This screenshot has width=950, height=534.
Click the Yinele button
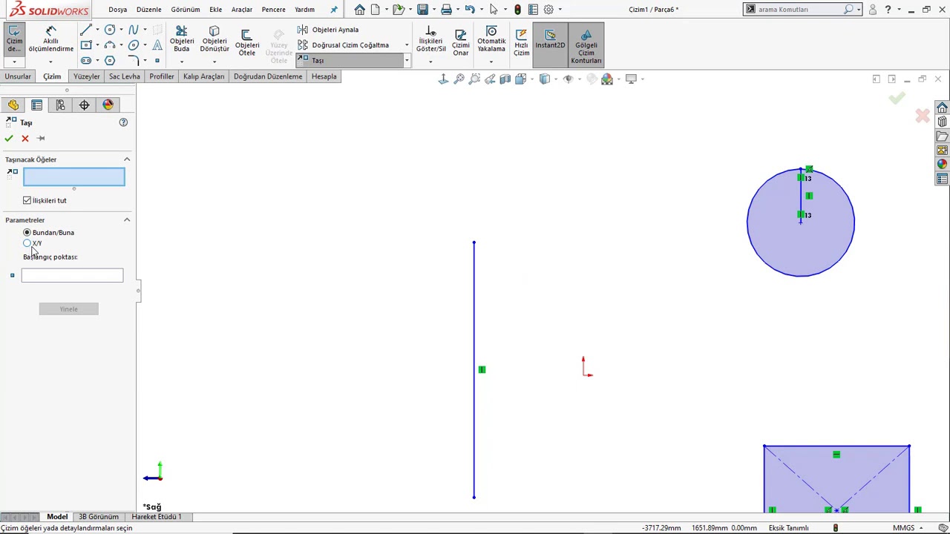[68, 309]
